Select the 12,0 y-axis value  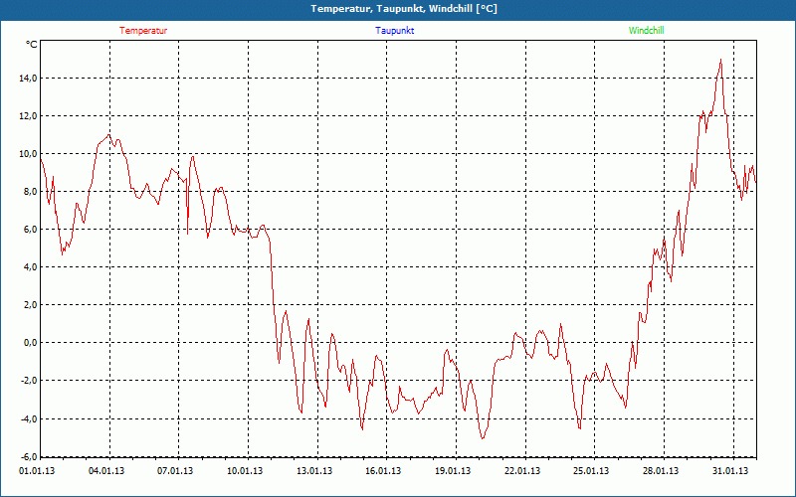click(28, 116)
